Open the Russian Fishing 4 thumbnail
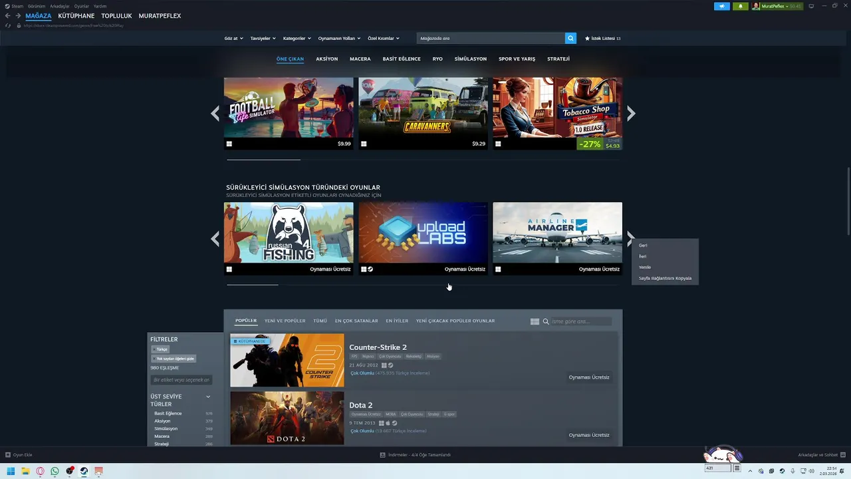This screenshot has height=479, width=851. (x=289, y=233)
